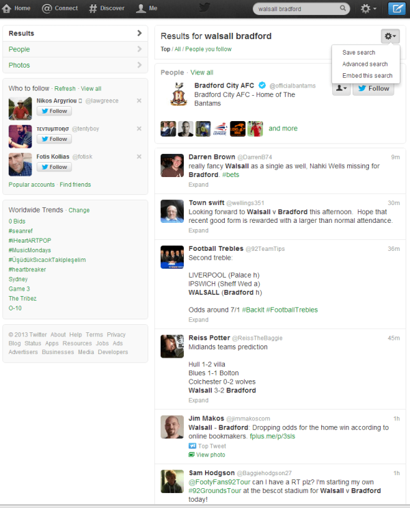Open the settings gear dropdown in the top bar
The height and width of the screenshot is (508, 410).
coord(368,8)
